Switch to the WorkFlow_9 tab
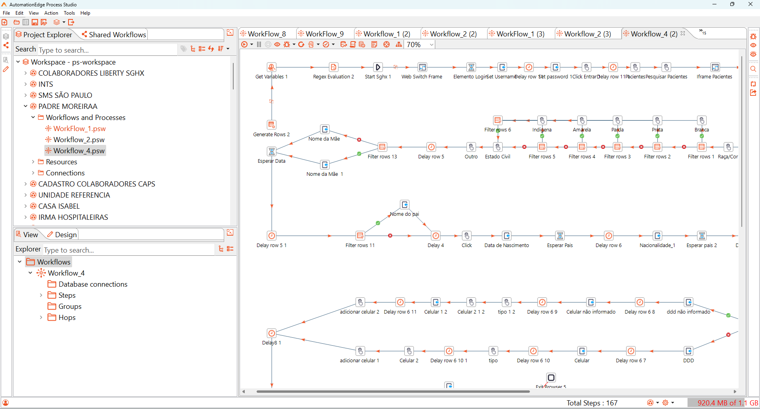Screen dimensions: 760x409 324,34
